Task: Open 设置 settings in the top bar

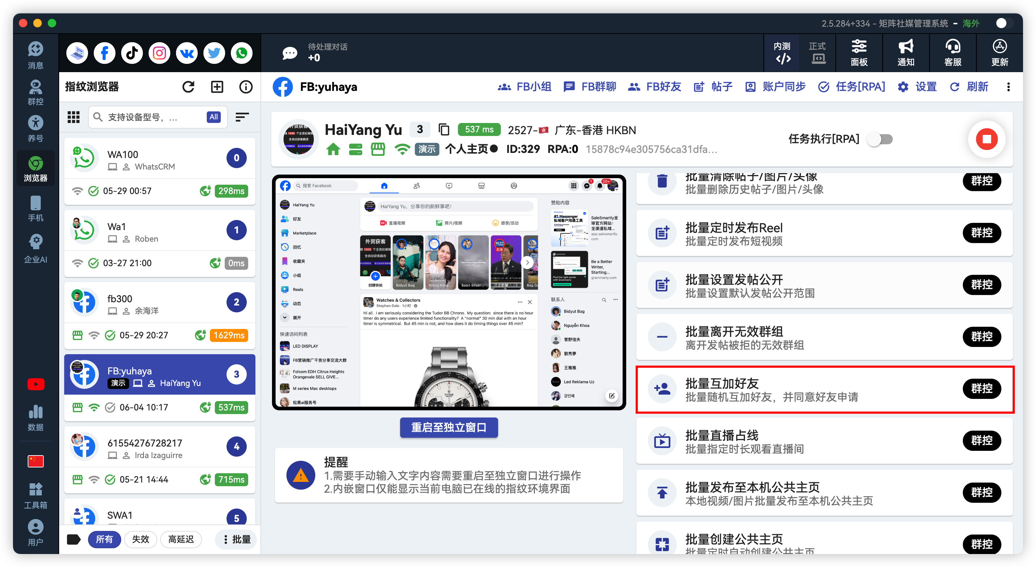Action: point(917,87)
